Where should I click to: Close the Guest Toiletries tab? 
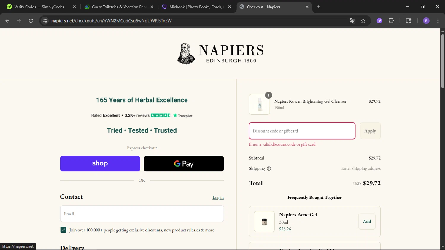pyautogui.click(x=152, y=7)
